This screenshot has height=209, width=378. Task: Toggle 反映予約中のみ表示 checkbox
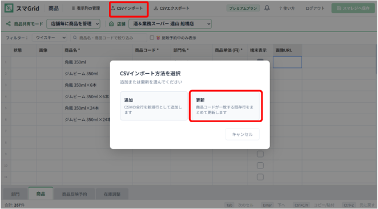click(x=152, y=38)
